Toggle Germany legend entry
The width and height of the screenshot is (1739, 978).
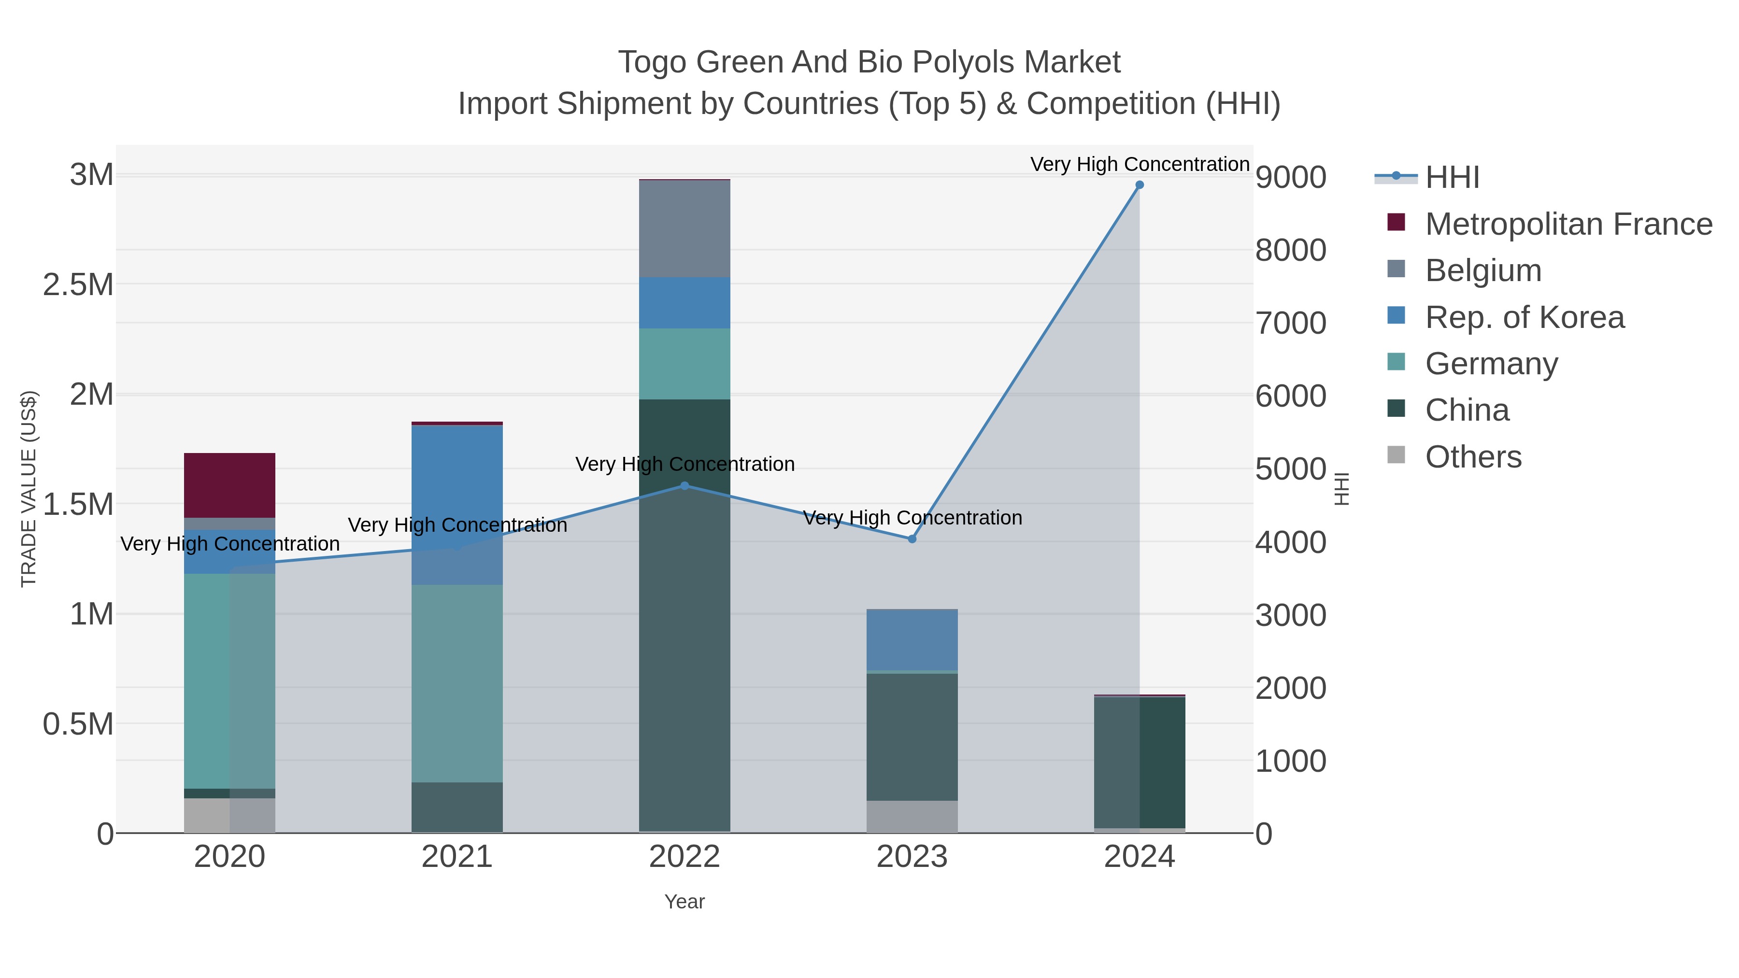tap(1472, 363)
